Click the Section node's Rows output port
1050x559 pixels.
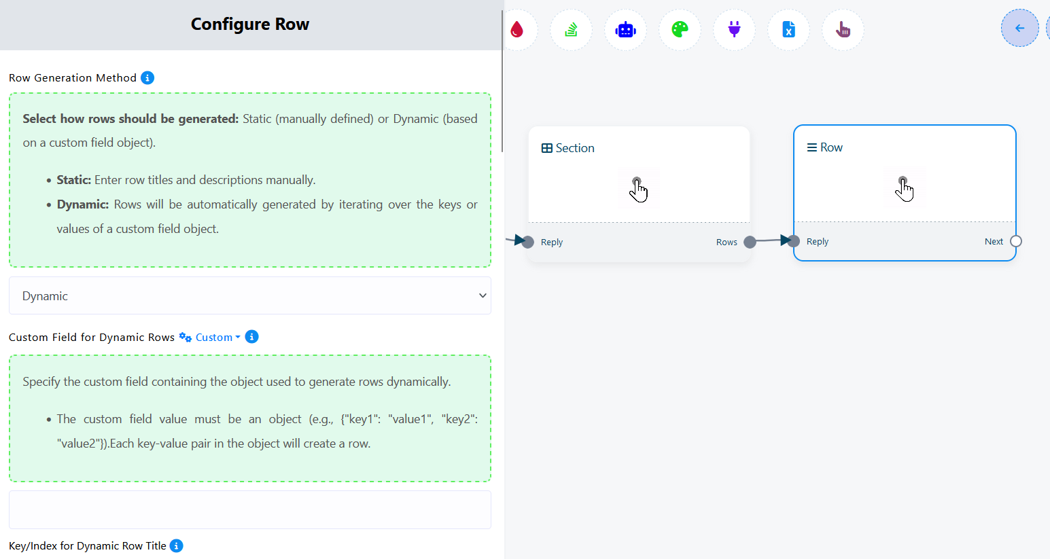tap(750, 242)
